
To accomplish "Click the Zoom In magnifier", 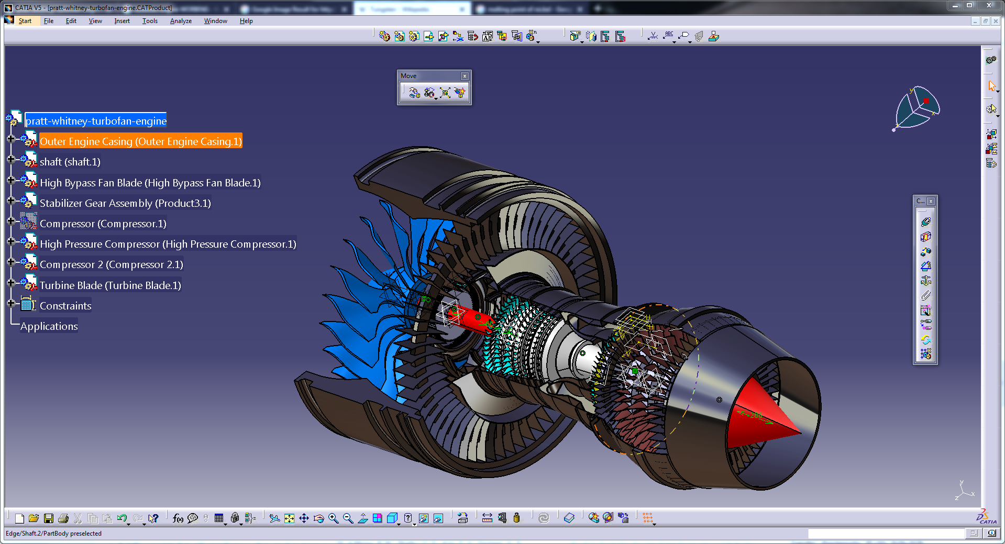I will [333, 518].
